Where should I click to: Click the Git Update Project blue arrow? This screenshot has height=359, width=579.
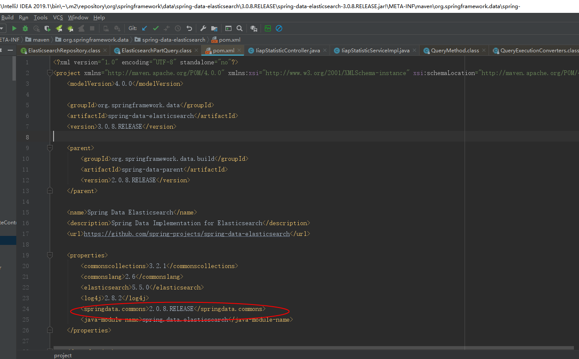point(144,28)
